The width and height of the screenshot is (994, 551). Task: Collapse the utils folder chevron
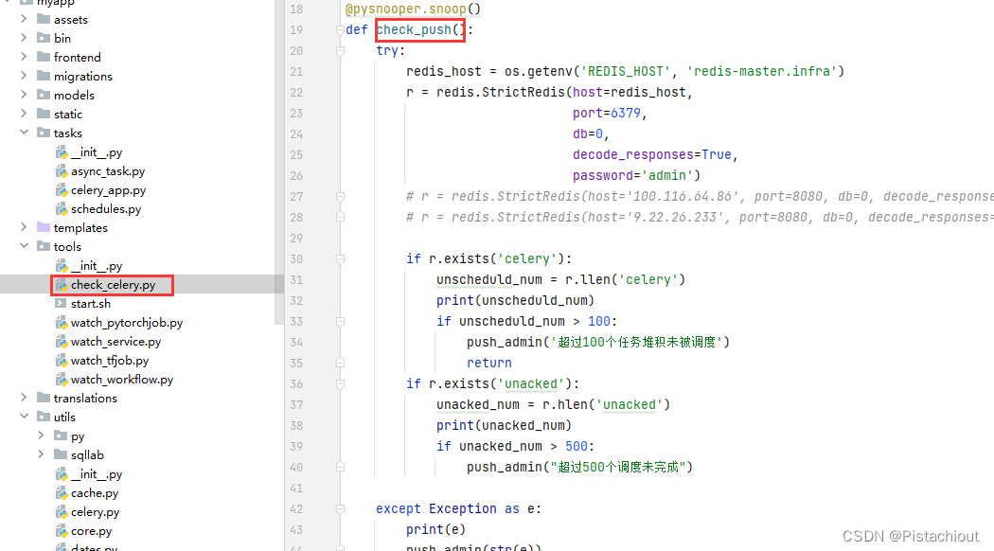tap(24, 417)
